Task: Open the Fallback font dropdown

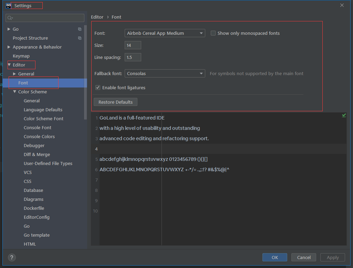Action: (x=201, y=74)
